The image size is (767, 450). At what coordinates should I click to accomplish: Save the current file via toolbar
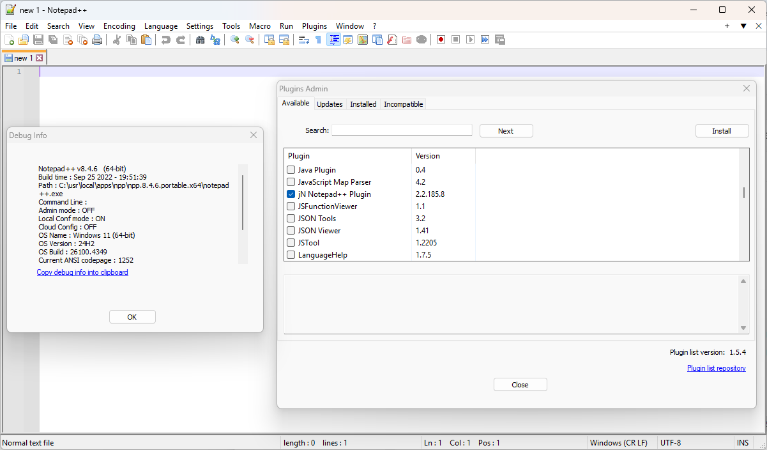pos(38,40)
